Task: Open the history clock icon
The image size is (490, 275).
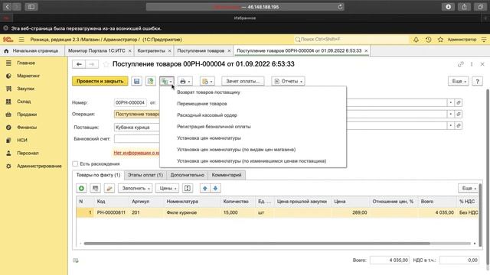Action: (x=429, y=40)
